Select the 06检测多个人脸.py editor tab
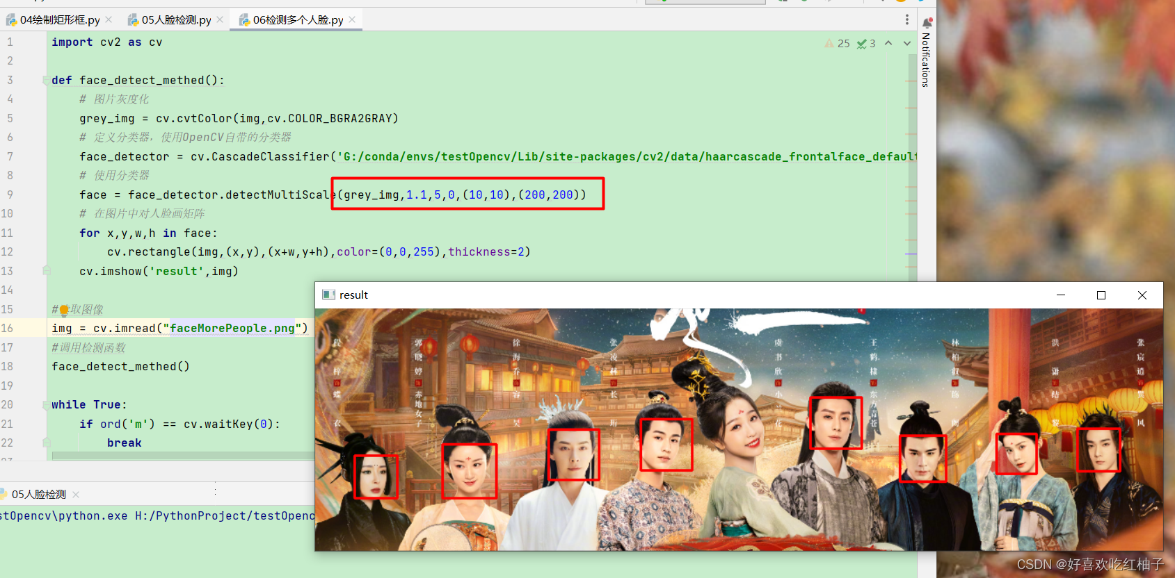Viewport: 1175px width, 578px height. coord(298,20)
